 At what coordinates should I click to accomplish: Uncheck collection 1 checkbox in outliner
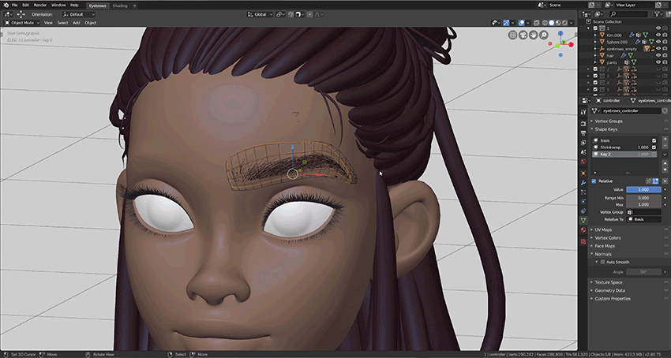[595, 28]
